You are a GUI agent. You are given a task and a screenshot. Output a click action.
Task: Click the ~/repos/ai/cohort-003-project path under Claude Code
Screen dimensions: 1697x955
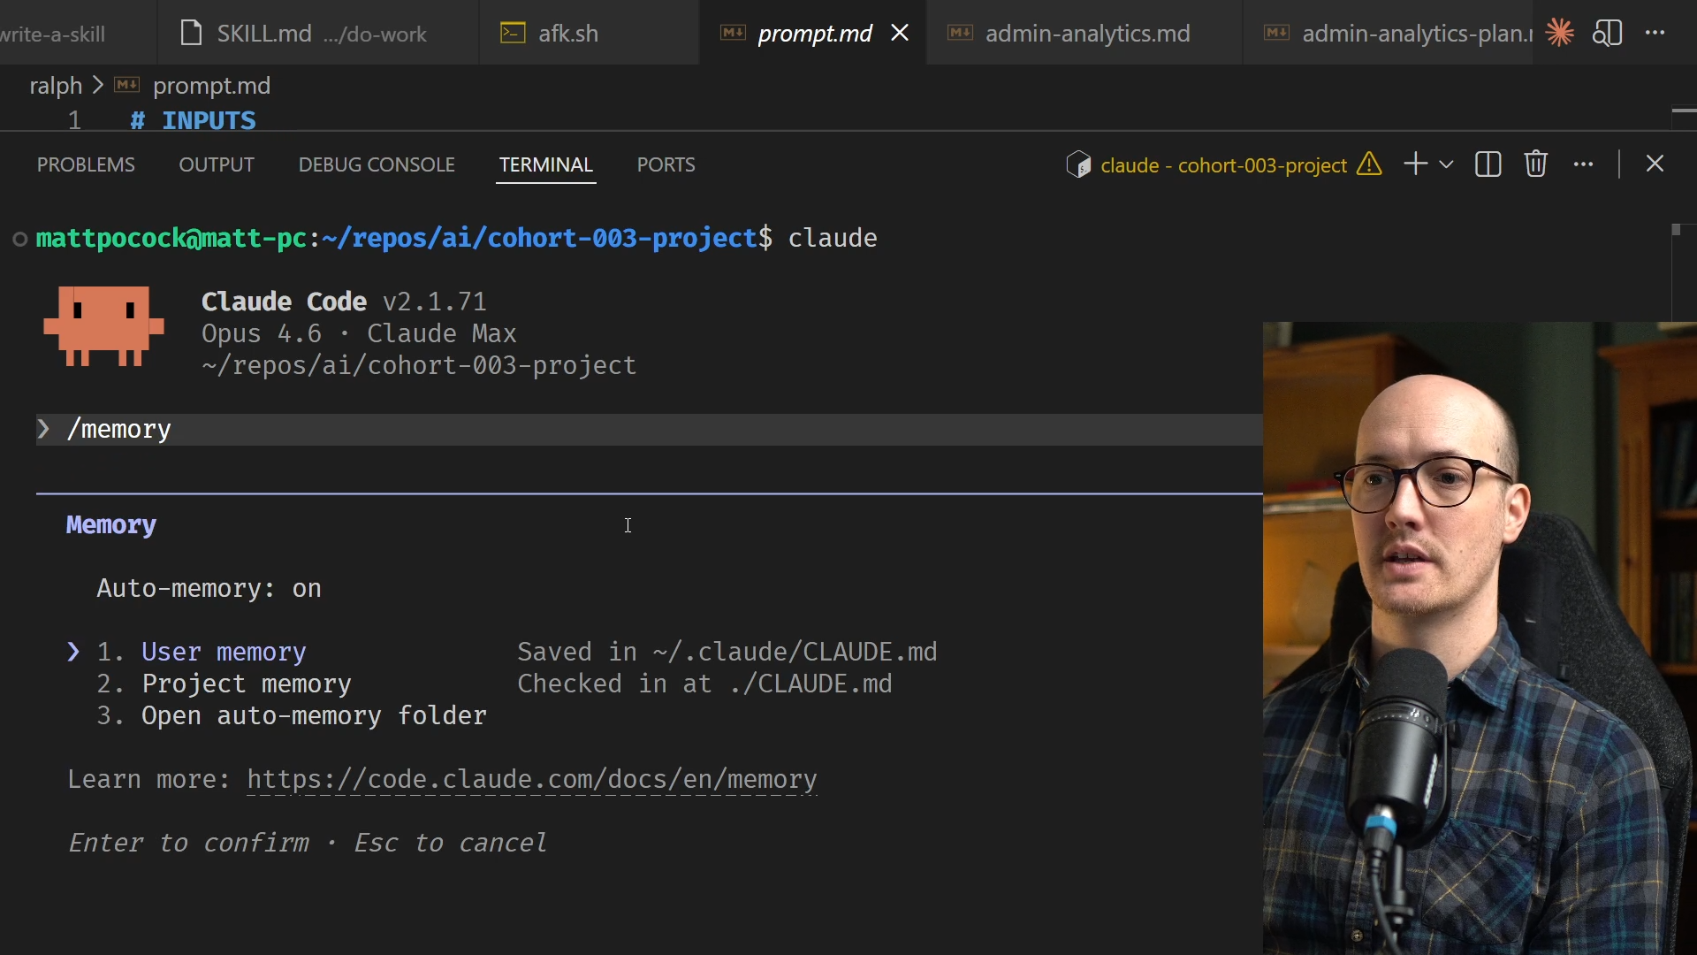(419, 366)
